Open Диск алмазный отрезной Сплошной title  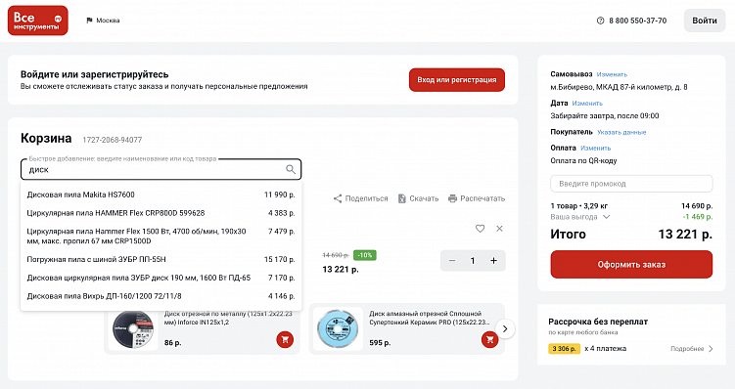click(430, 318)
